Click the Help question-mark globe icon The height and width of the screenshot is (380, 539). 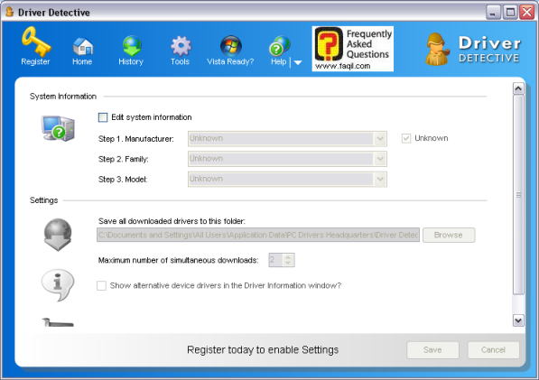coord(279,46)
